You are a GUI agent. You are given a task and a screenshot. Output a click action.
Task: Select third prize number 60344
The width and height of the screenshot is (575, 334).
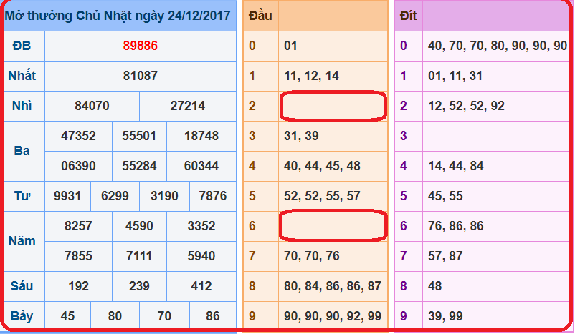(x=201, y=166)
